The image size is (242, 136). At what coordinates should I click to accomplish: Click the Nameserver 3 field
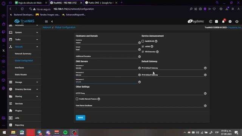(x=107, y=82)
